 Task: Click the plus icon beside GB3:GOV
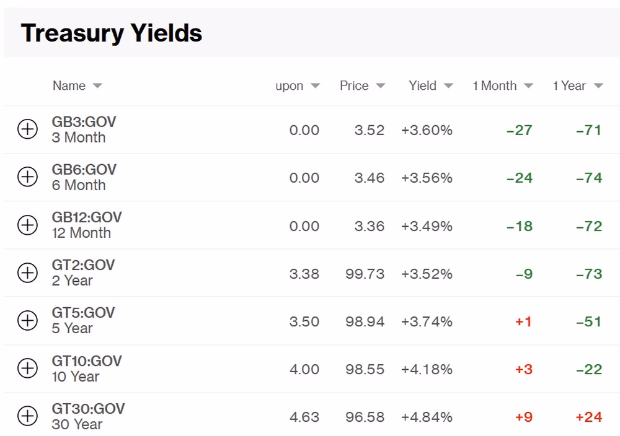point(27,129)
